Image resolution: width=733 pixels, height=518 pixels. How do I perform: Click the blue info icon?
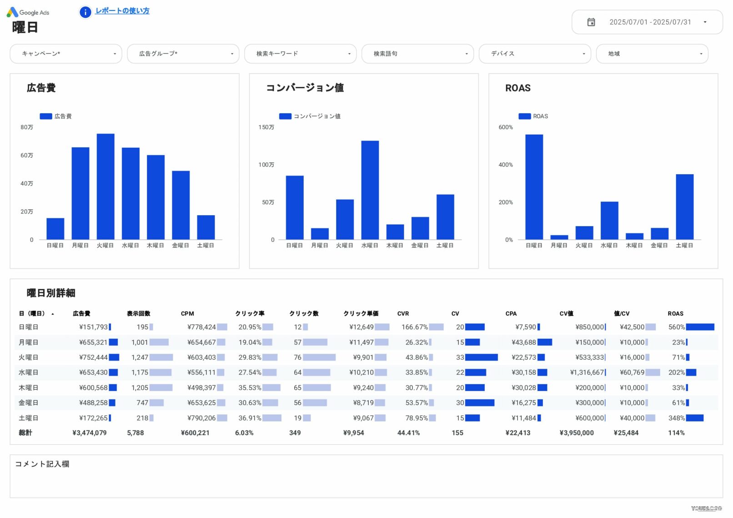point(85,12)
